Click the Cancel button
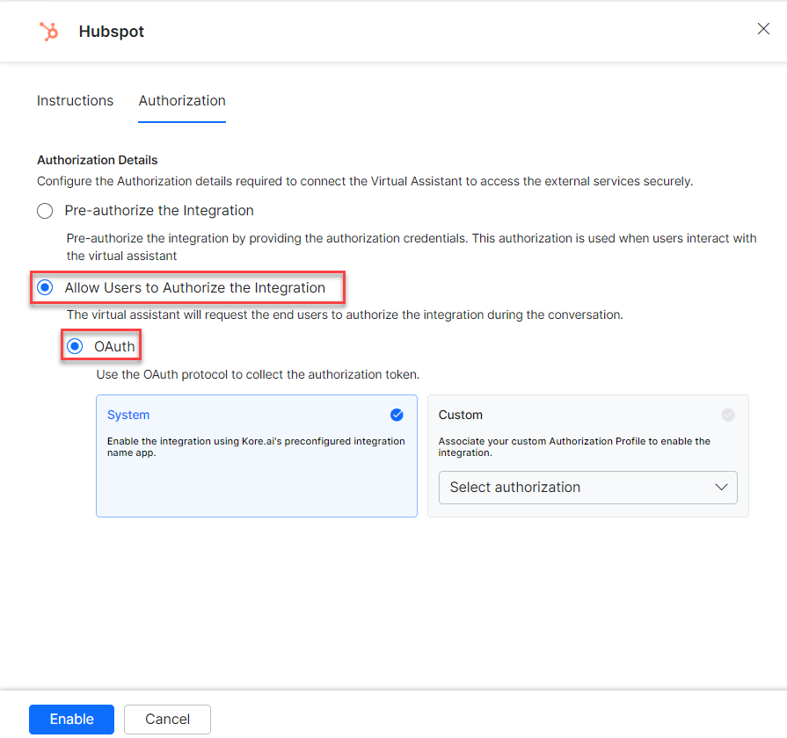 point(167,719)
